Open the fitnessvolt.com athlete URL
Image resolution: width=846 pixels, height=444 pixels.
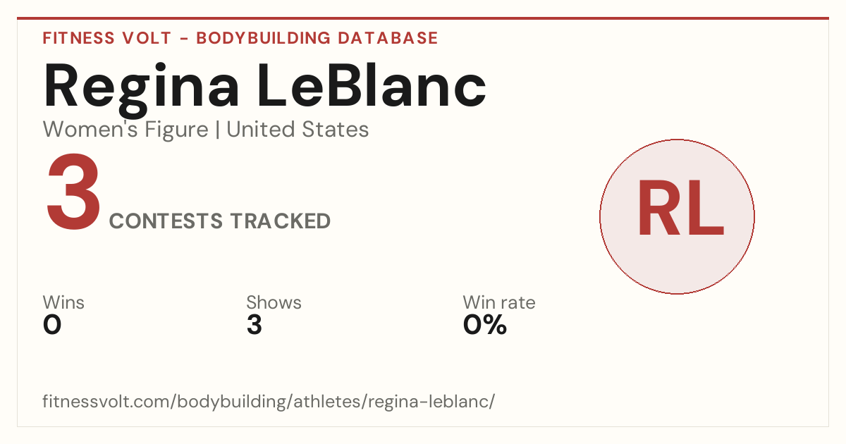(x=269, y=402)
